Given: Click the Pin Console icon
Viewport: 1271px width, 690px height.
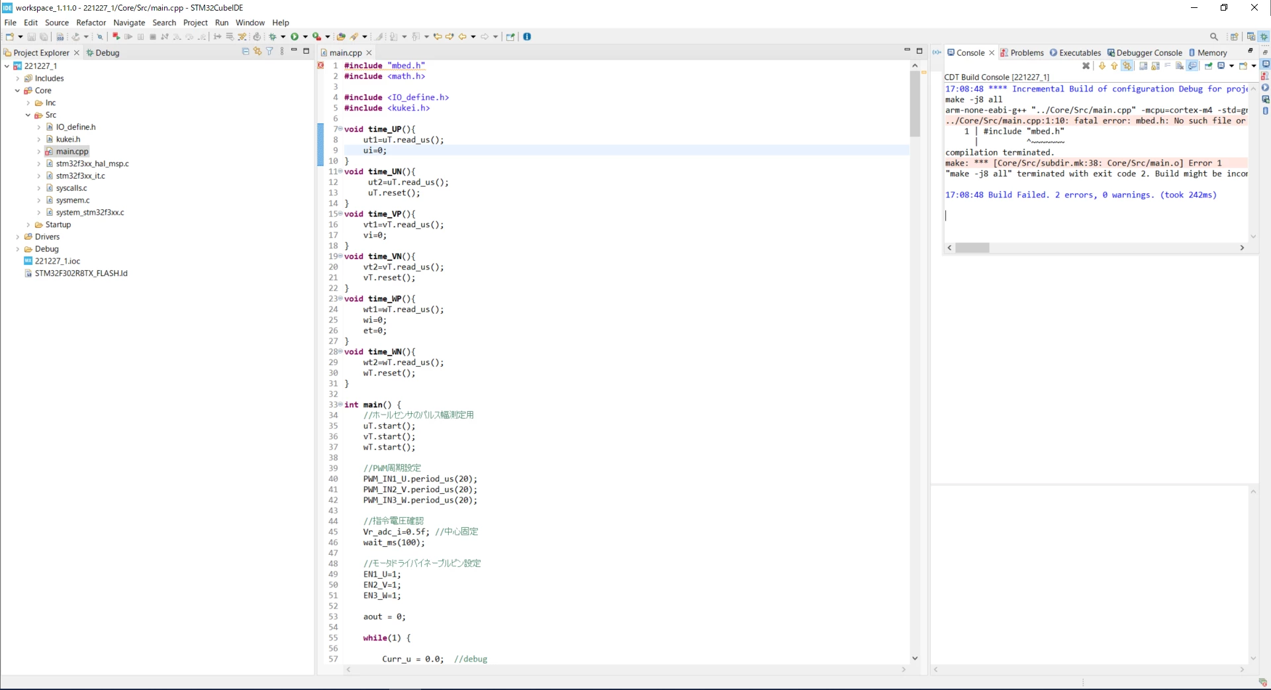Looking at the screenshot, I should point(1208,66).
